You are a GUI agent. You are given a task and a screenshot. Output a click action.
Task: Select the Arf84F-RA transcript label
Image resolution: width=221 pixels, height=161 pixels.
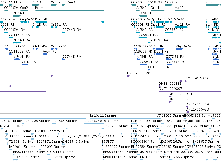144,30
